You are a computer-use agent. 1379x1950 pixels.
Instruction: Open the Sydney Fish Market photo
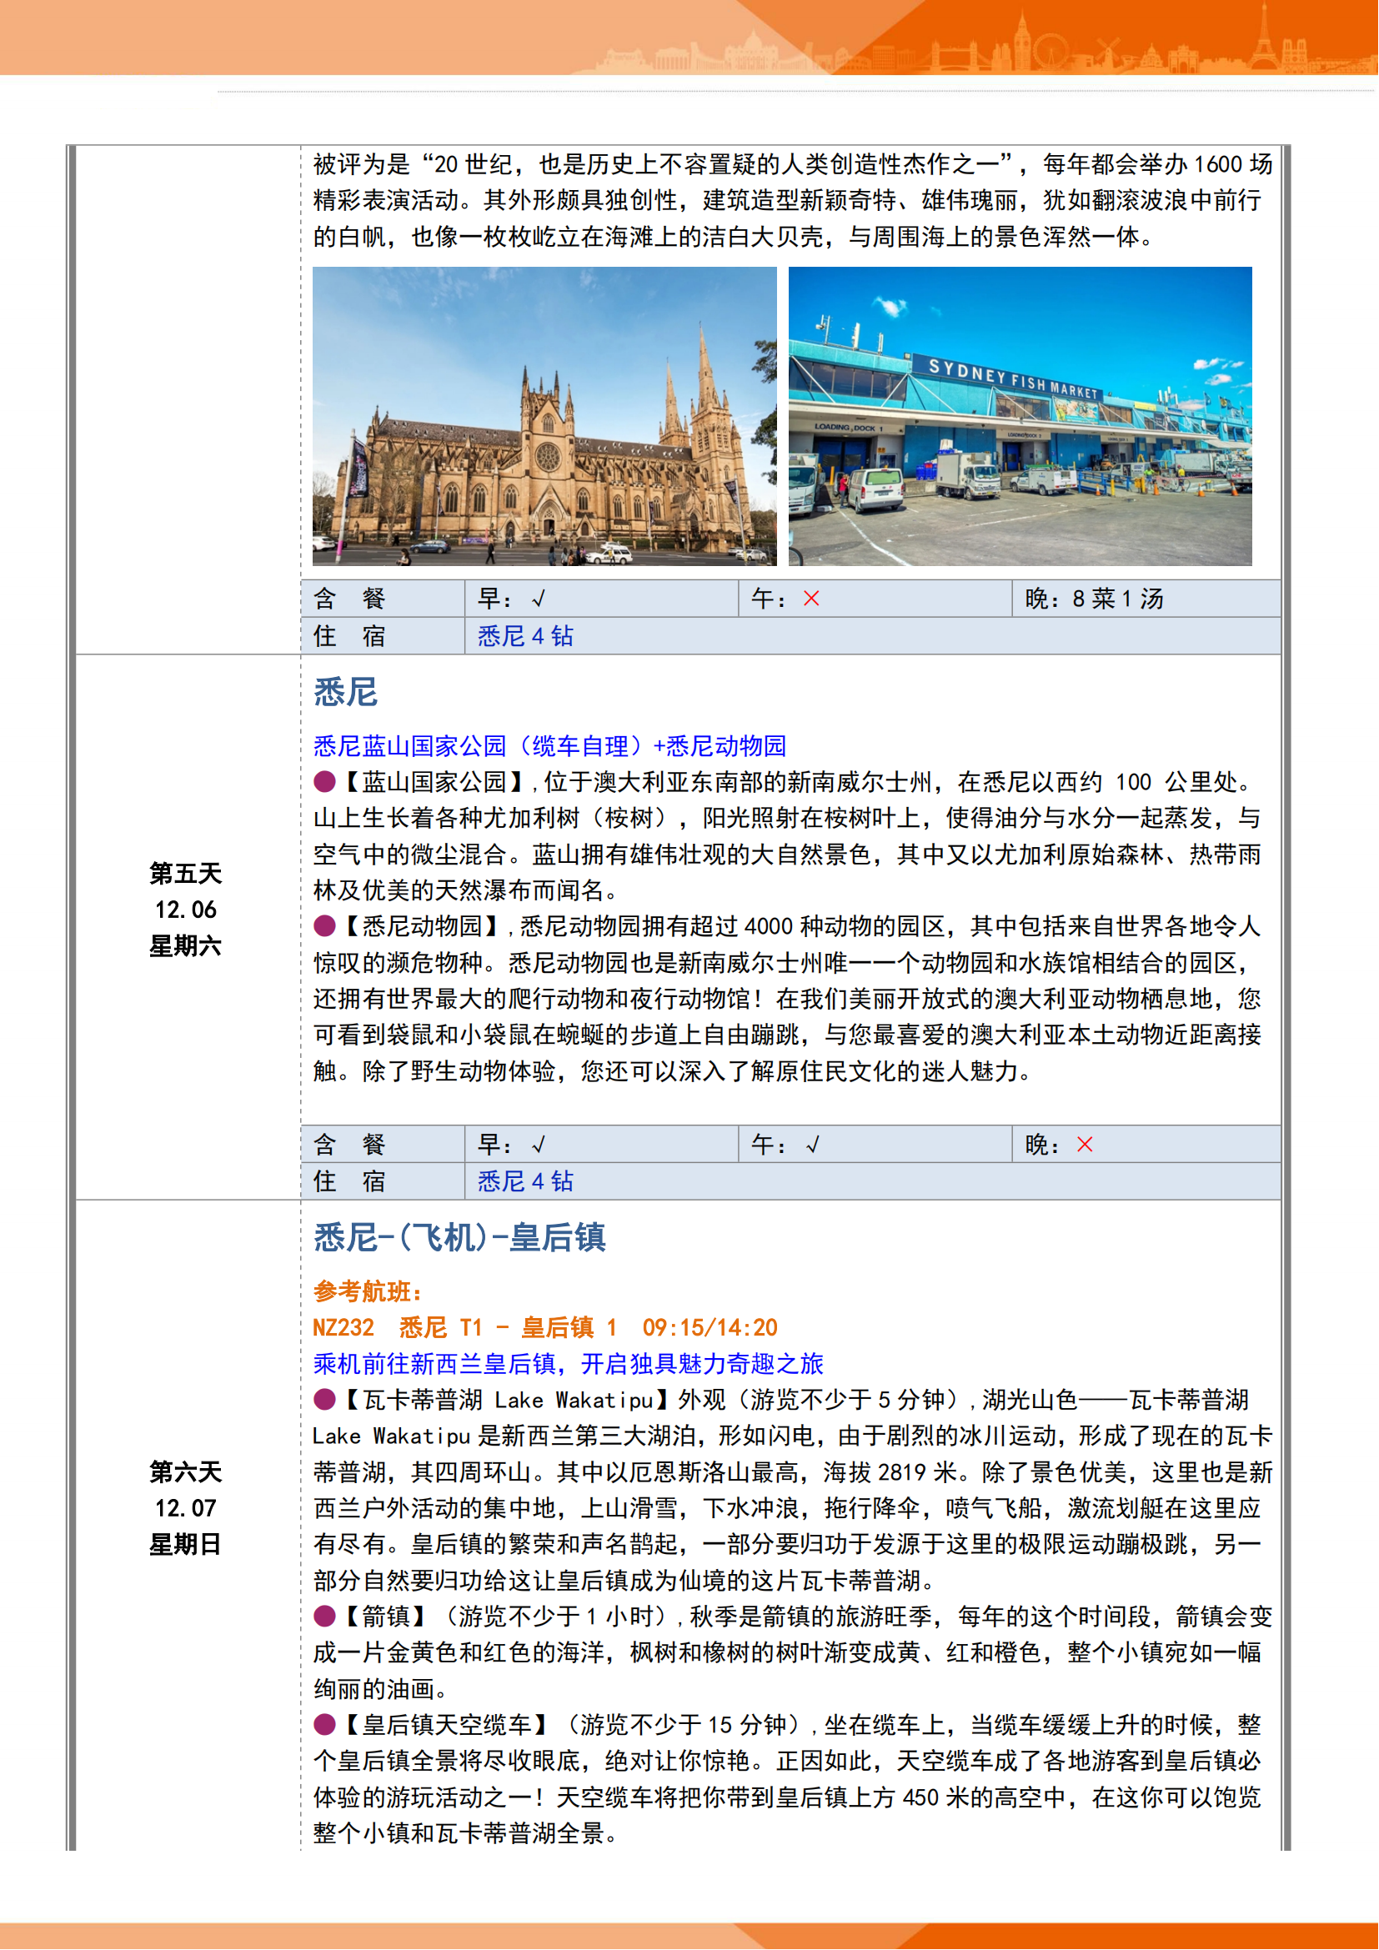click(x=1020, y=416)
